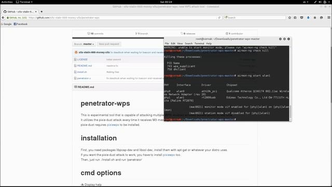This screenshot has height=187, width=332.
Task: Go to Firefox home page icon
Action: [315, 18]
